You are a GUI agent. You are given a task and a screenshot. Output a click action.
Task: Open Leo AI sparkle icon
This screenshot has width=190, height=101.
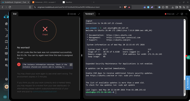pyautogui.click(x=184, y=7)
